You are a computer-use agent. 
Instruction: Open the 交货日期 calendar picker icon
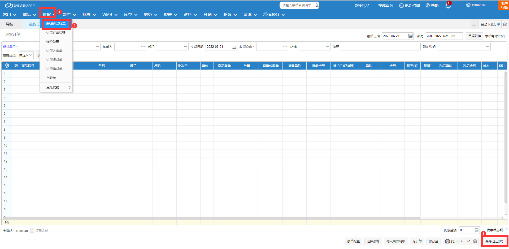point(234,47)
